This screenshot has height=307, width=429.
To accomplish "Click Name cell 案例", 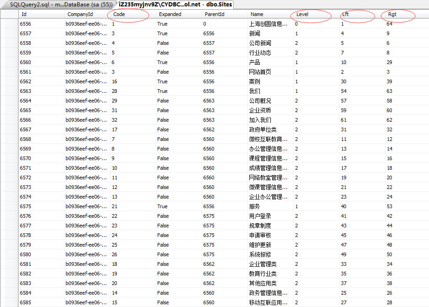I will pos(270,81).
